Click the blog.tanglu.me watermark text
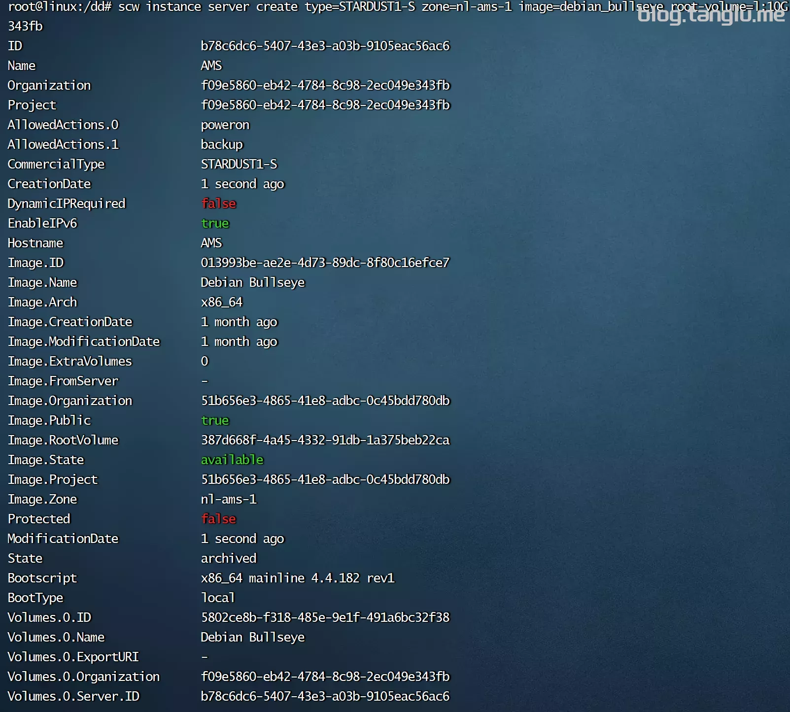 pyautogui.click(x=710, y=15)
